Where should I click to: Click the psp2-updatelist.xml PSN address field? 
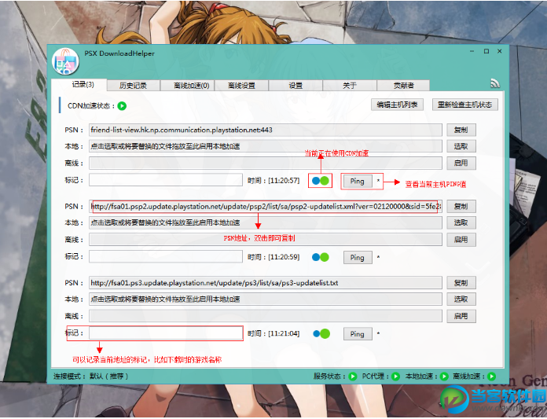266,206
